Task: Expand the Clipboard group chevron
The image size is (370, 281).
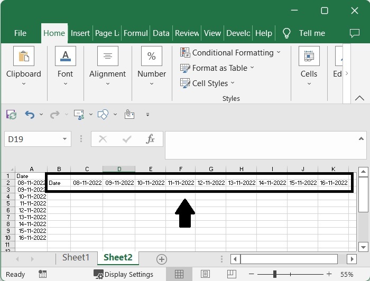Action: (x=24, y=83)
